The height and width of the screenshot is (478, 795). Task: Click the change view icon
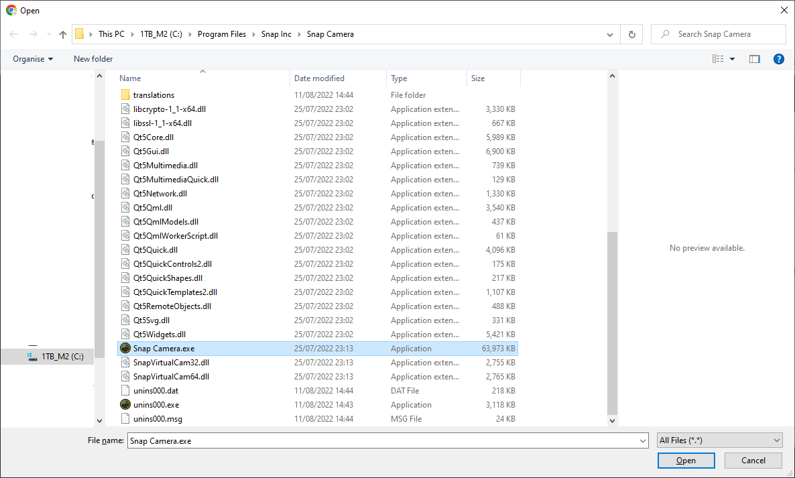[718, 59]
